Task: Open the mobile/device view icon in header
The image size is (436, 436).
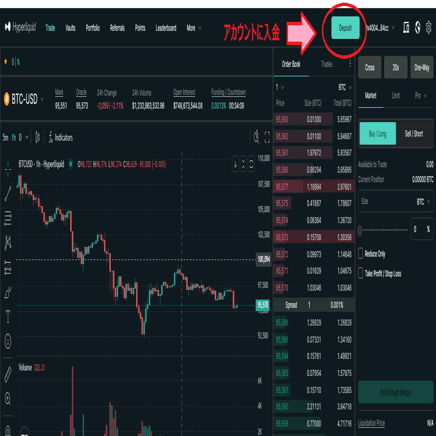Action: pos(406,27)
